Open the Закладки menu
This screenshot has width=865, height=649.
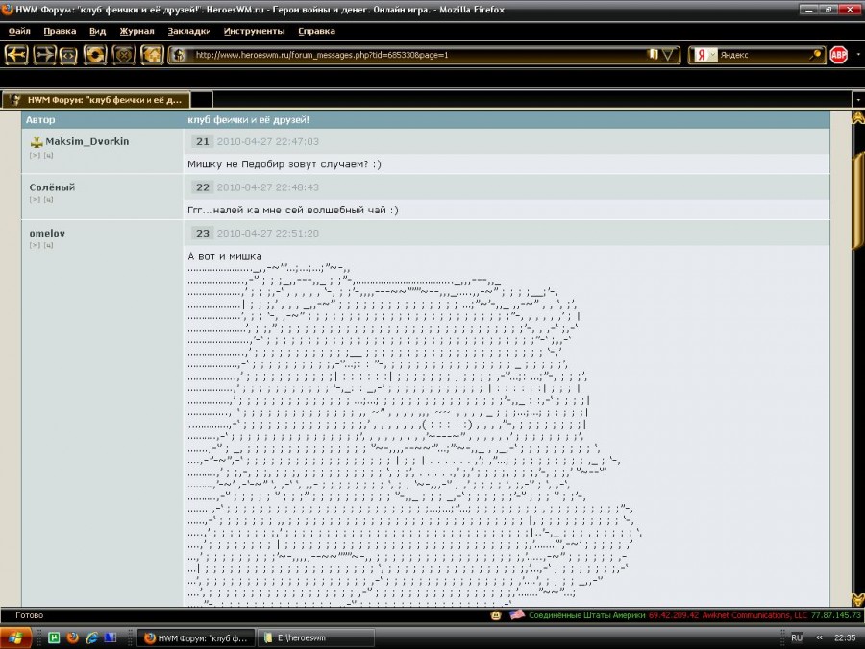coord(188,31)
